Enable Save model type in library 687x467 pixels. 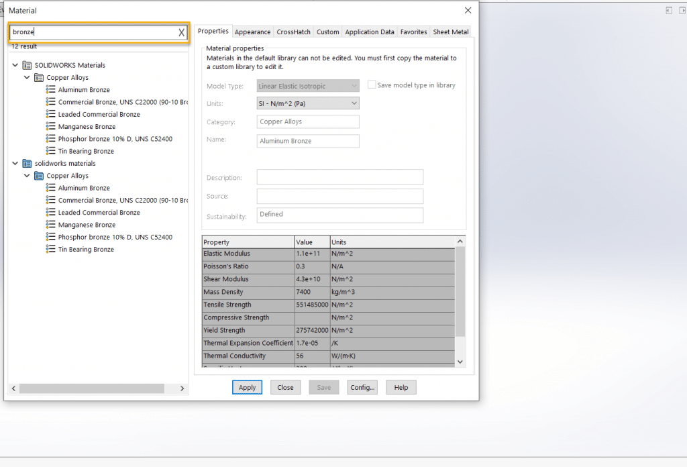click(372, 85)
